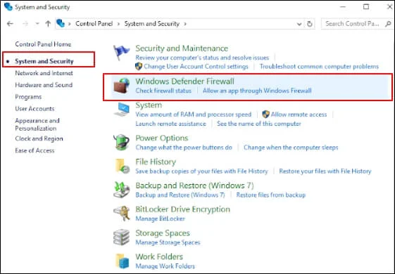This screenshot has height=274, width=395.
Task: Click Manage Work Folders
Action: pos(165,266)
